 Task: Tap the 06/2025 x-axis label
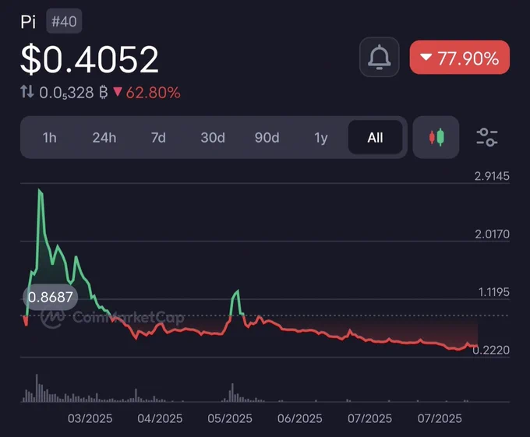click(300, 418)
